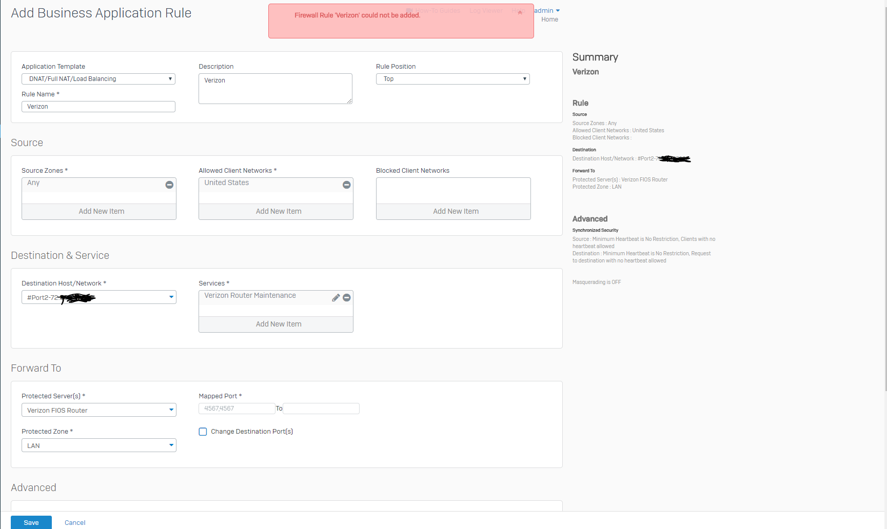Click into the Description text area

(275, 89)
